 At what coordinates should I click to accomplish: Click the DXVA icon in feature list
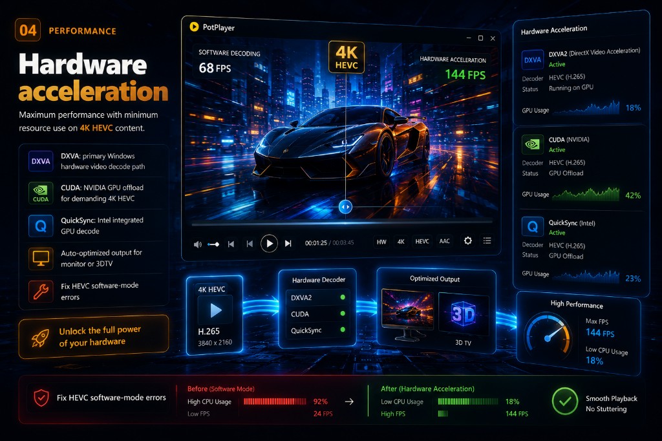click(x=41, y=161)
